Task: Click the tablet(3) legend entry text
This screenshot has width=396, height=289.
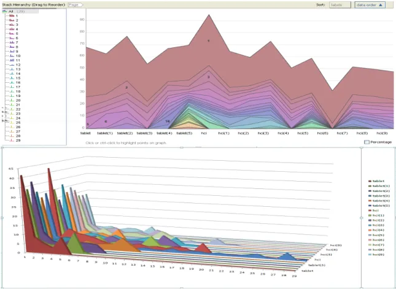Action: pos(381,196)
